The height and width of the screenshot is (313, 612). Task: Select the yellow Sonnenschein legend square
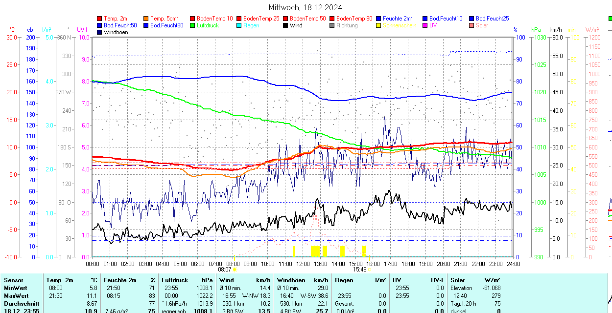point(379,25)
